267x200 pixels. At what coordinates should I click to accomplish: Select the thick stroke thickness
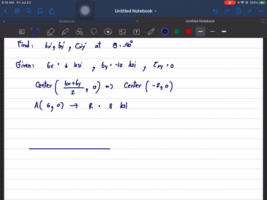click(x=224, y=32)
